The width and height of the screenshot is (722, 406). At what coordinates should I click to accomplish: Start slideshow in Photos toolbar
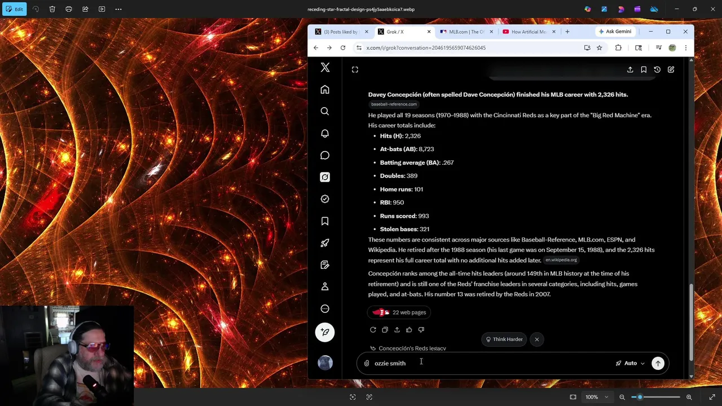point(102,9)
